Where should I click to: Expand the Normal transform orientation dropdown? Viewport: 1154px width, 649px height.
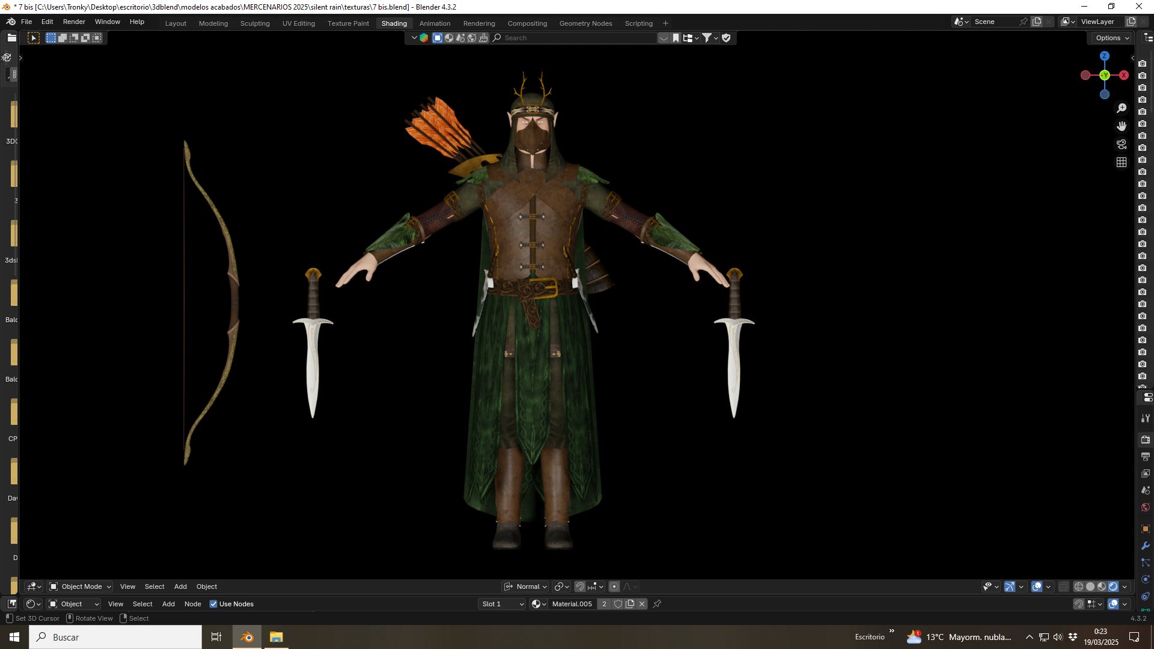(x=525, y=587)
